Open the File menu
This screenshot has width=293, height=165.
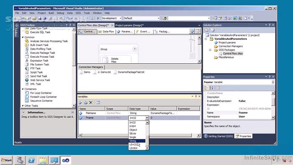pyautogui.click(x=17, y=13)
